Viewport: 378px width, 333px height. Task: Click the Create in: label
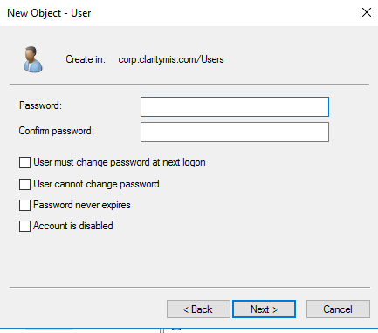click(86, 59)
